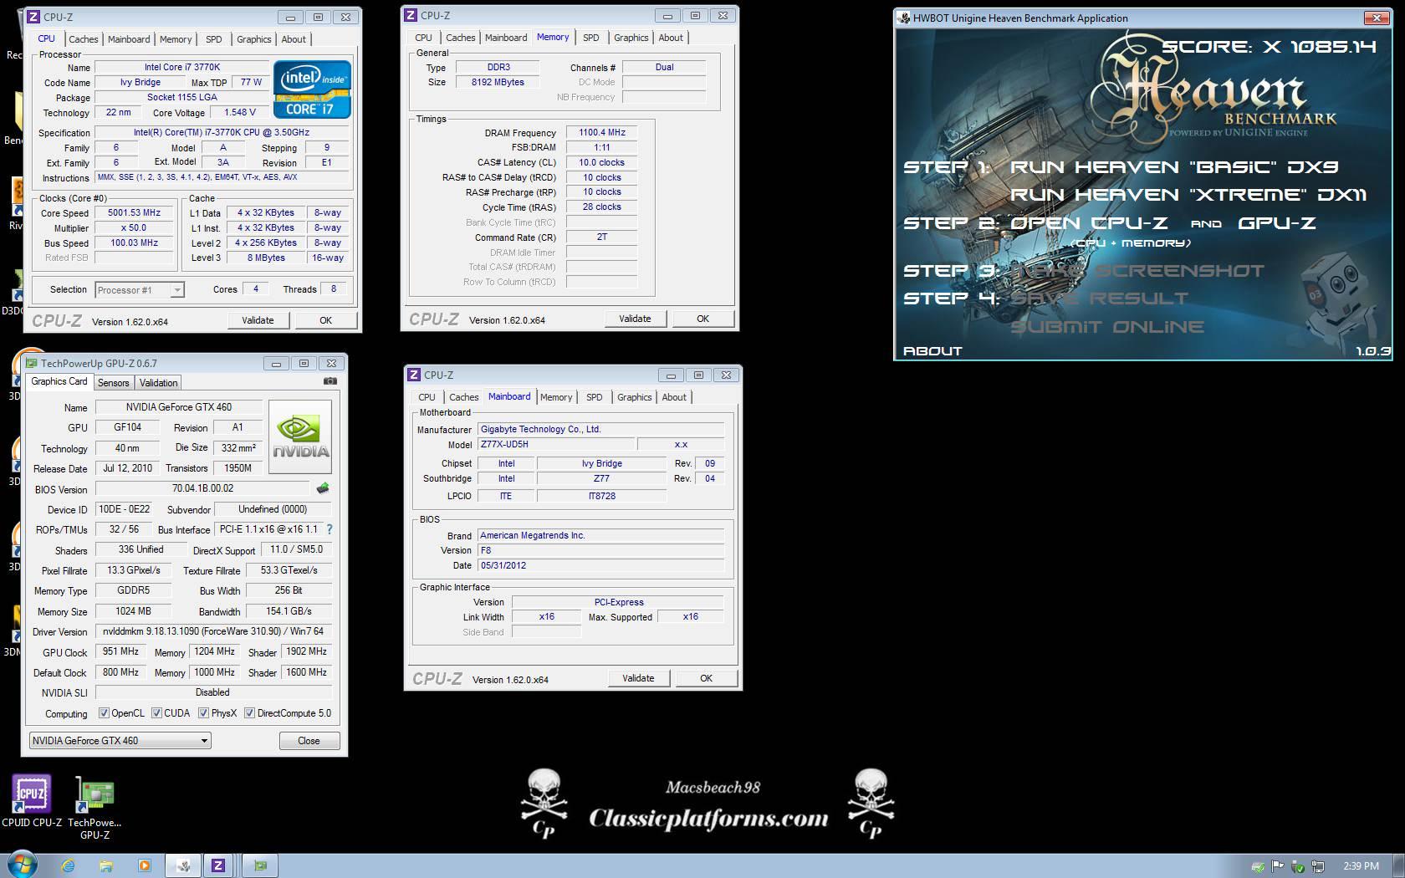
Task: Click Run Heaven "Xtreme" DX11
Action: click(1188, 195)
